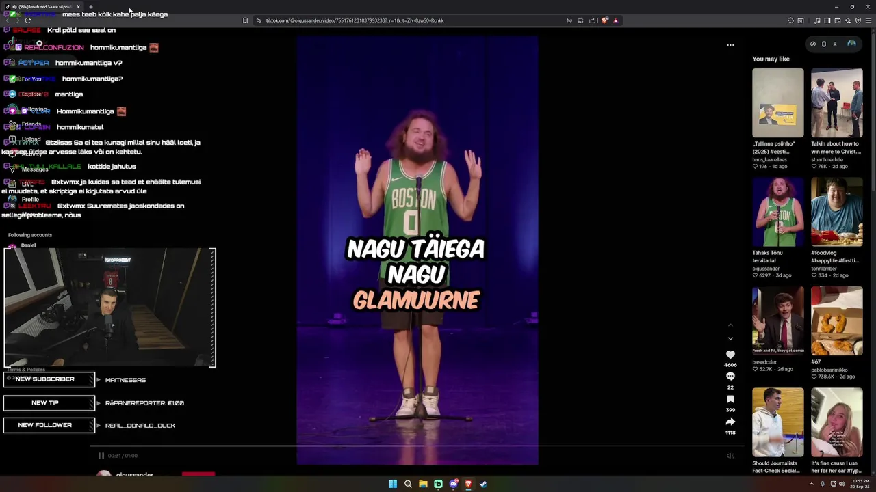This screenshot has height=492, width=876.
Task: Click the tiktok.com address bar URL
Action: pos(355,20)
